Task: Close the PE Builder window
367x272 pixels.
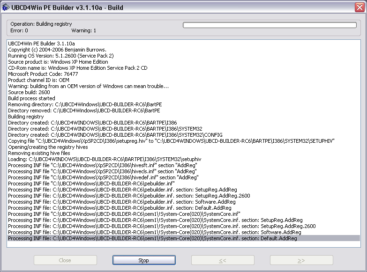Action: pos(359,7)
